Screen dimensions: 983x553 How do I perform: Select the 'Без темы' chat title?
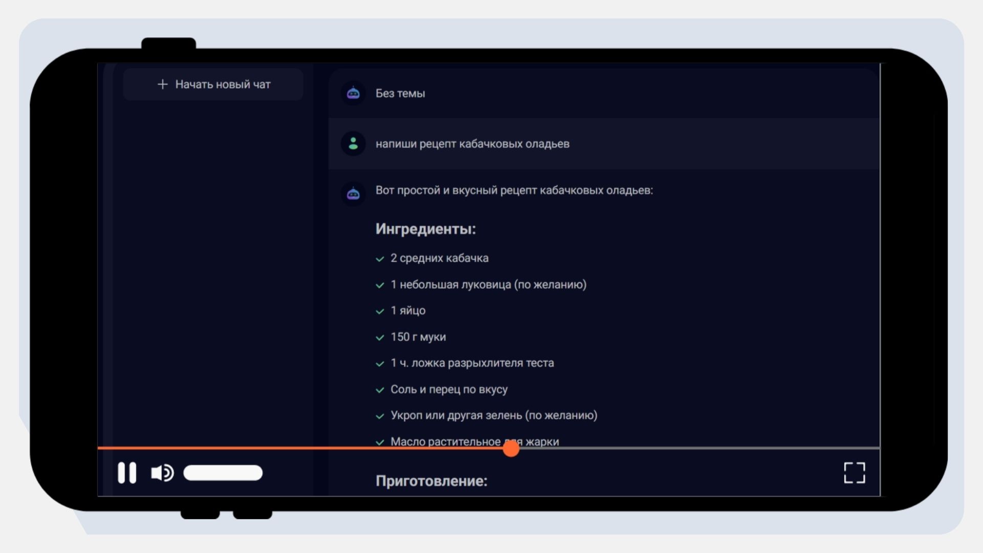click(400, 93)
